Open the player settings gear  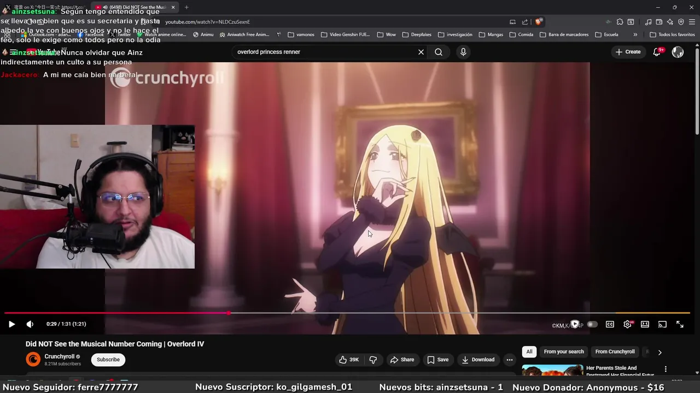coord(627,324)
